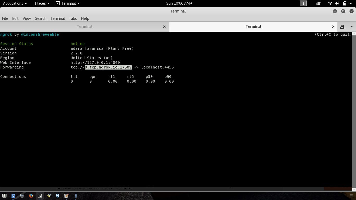Click the new terminal tab icon
This screenshot has height=200, width=356.
coord(342,27)
